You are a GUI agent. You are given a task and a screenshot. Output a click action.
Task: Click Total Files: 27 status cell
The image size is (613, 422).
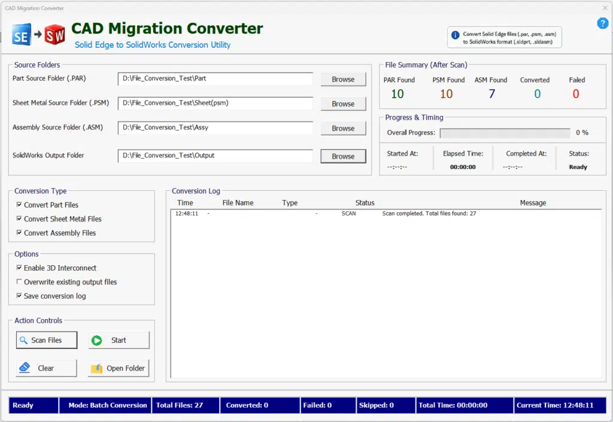point(186,405)
